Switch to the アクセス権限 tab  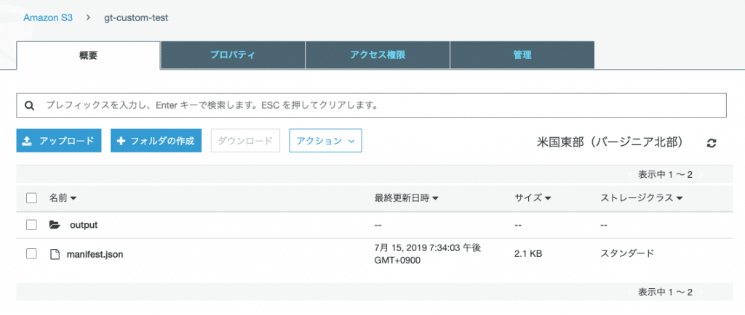(x=378, y=55)
